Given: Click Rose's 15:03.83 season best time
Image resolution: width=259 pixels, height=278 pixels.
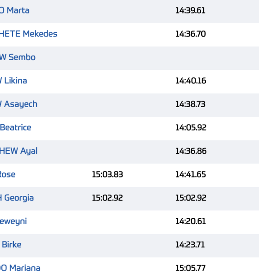Looking at the screenshot, I should pyautogui.click(x=107, y=175).
